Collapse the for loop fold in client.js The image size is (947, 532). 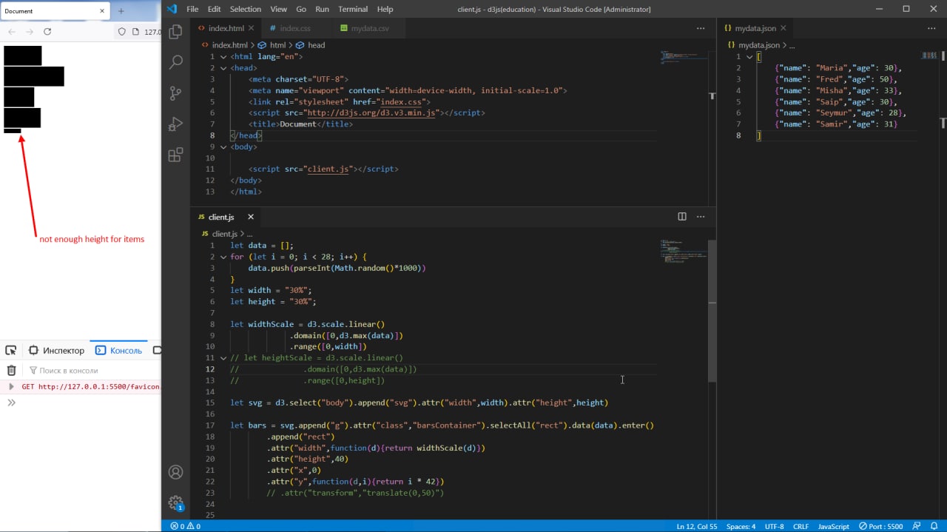(223, 257)
